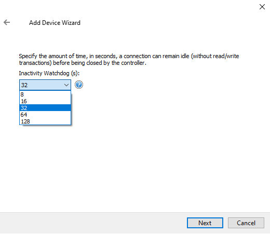
Task: Click the Inactivity Watchdog combo box showing 32
Action: 45,85
